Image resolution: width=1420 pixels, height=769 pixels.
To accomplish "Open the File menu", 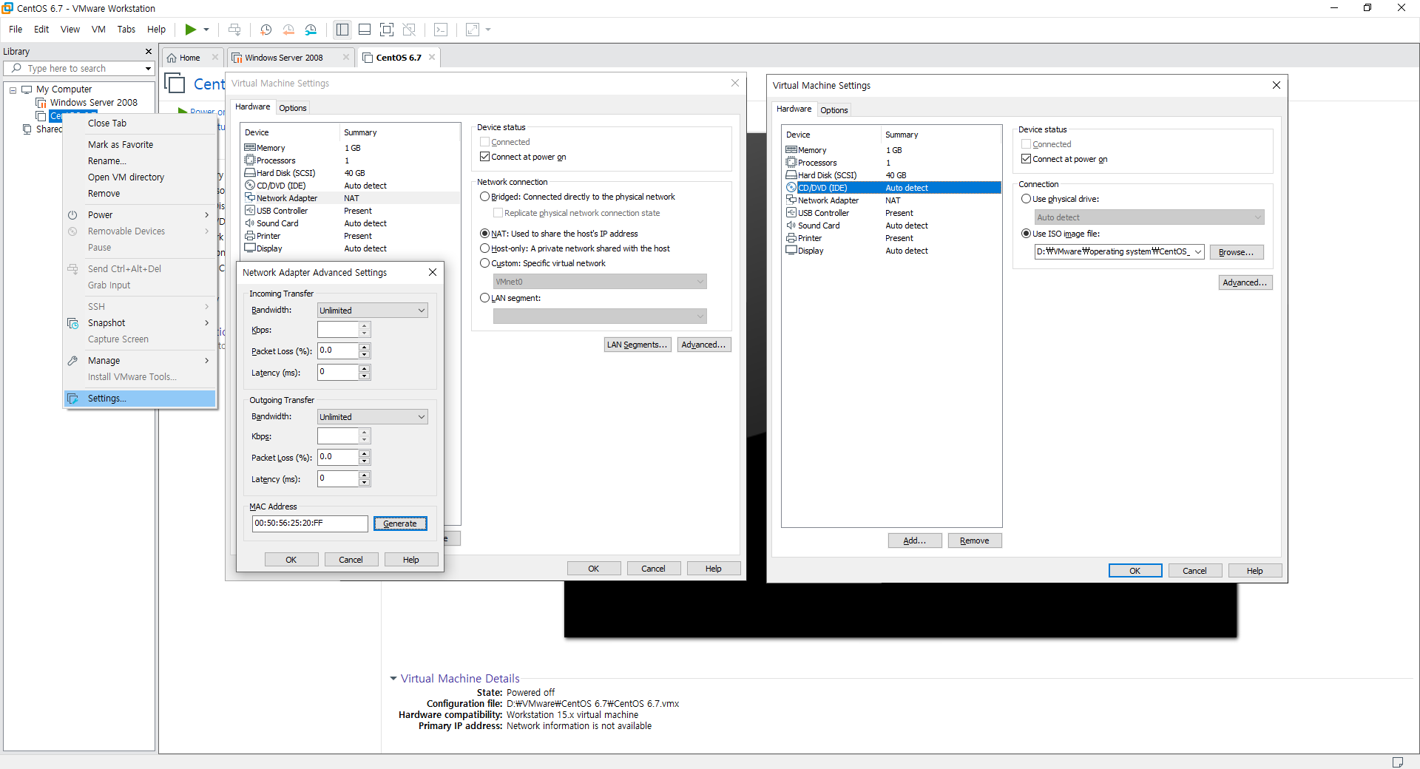I will tap(16, 30).
